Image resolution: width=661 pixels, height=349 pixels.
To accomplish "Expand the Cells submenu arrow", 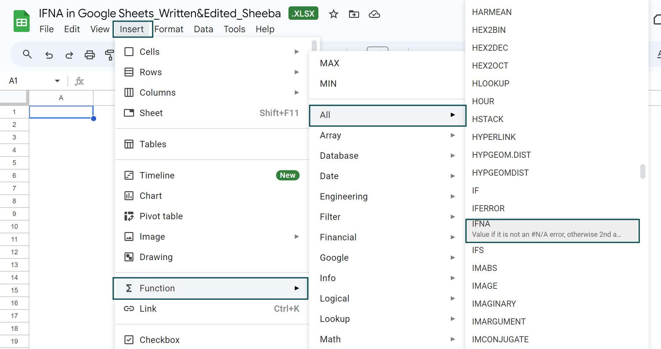I will pyautogui.click(x=297, y=52).
